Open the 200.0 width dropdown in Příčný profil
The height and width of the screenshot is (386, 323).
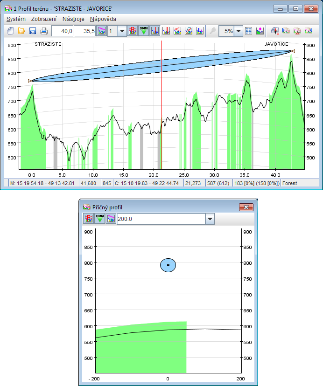coord(210,219)
